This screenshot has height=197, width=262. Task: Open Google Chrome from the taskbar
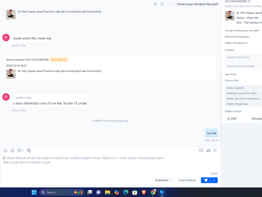tap(153, 192)
